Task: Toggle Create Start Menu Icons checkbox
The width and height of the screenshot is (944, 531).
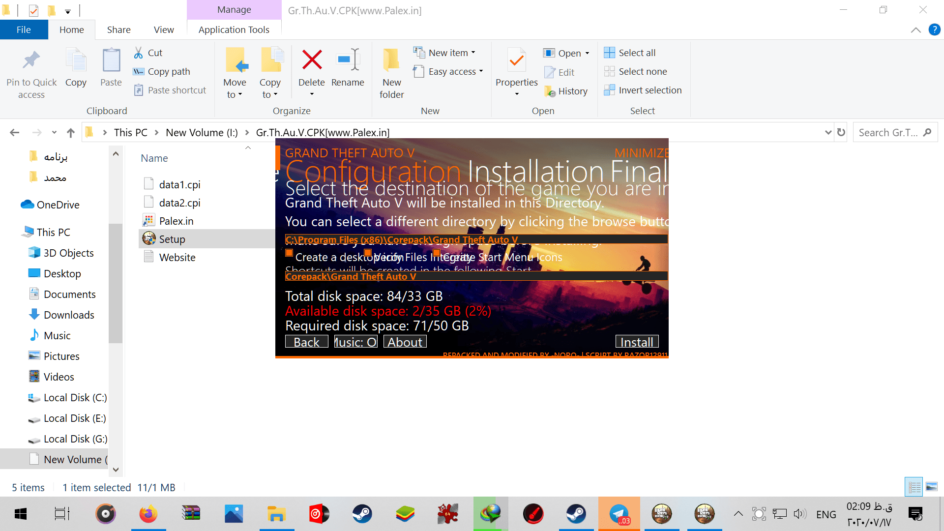Action: click(x=436, y=253)
